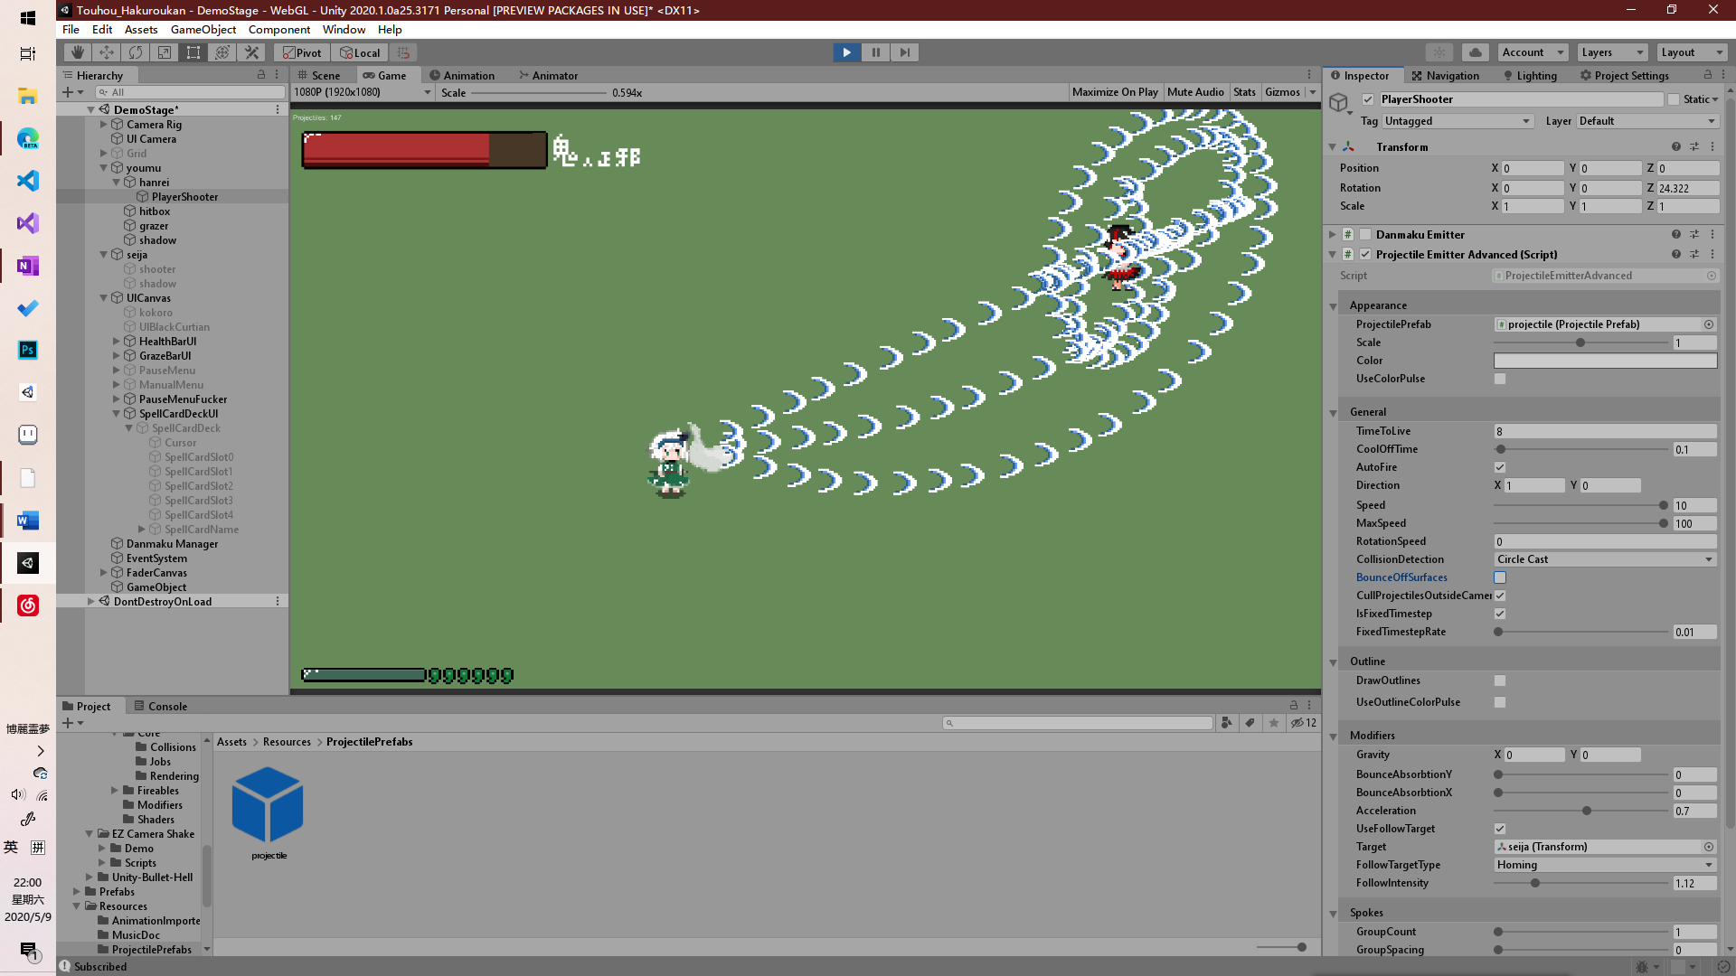Open Unity Collaborate cloud panel
Image resolution: width=1736 pixels, height=976 pixels.
(x=1475, y=52)
